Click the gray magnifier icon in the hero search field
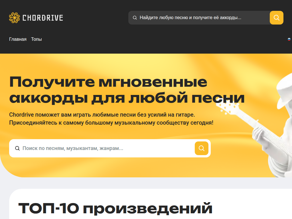 coord(17,148)
